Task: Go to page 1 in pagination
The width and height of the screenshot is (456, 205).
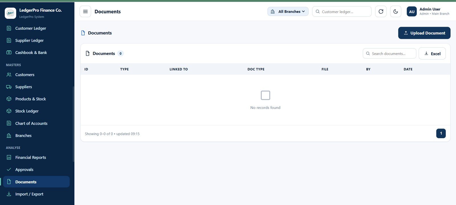Action: 441,133
